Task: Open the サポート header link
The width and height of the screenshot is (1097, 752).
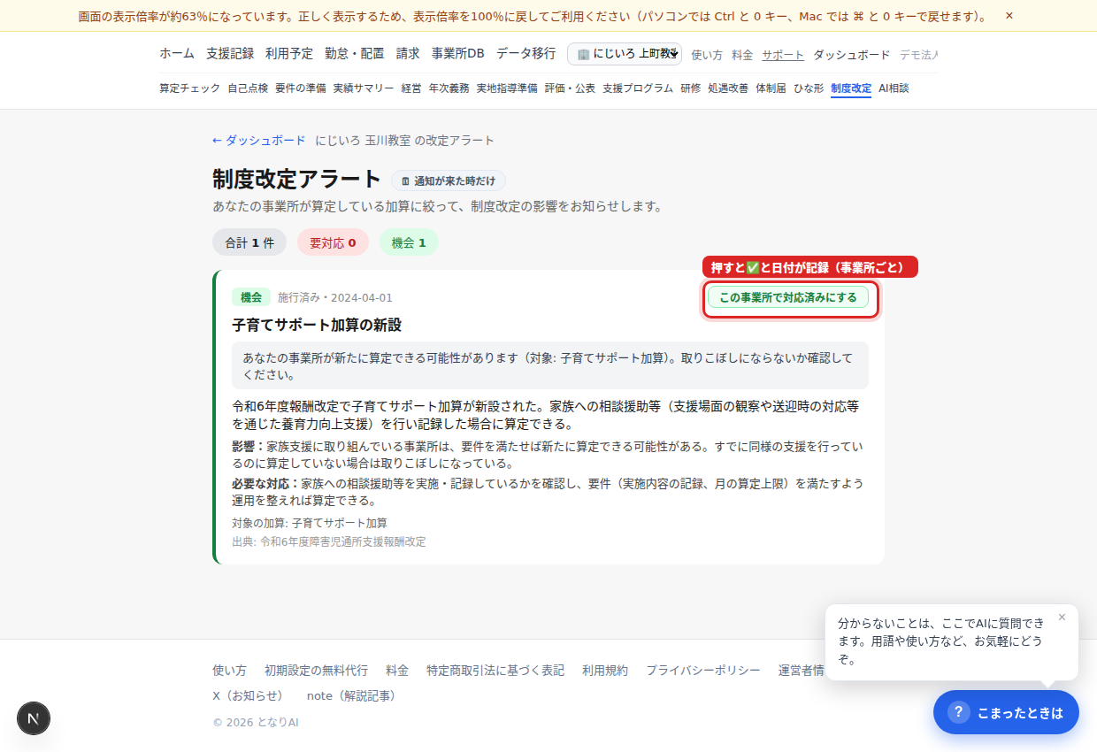Action: (783, 55)
